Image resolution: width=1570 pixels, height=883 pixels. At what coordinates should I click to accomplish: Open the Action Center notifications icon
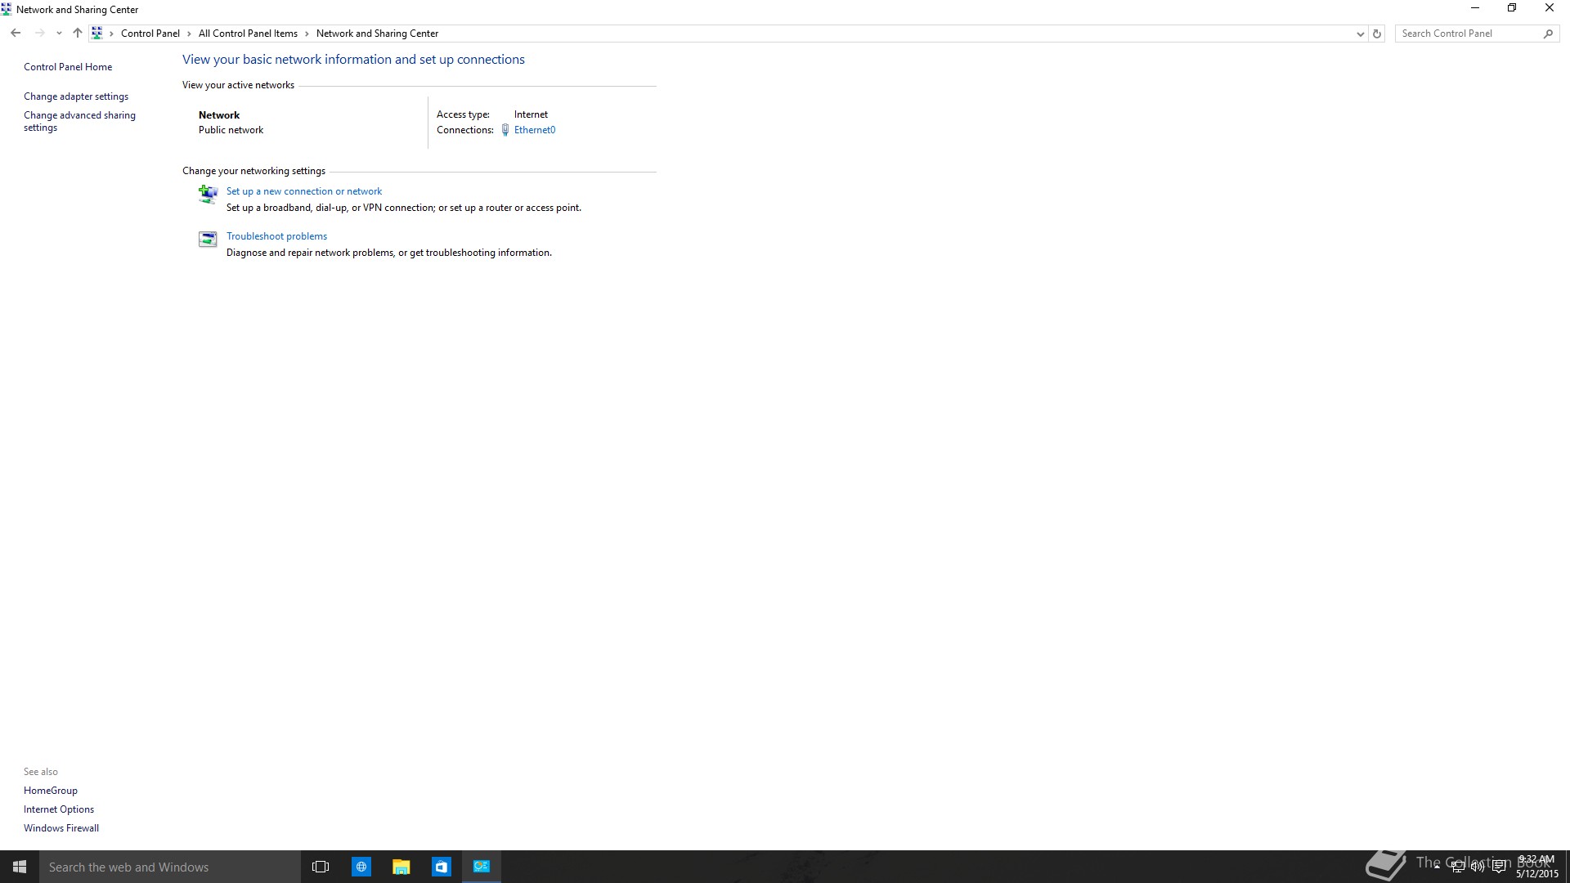click(1499, 867)
